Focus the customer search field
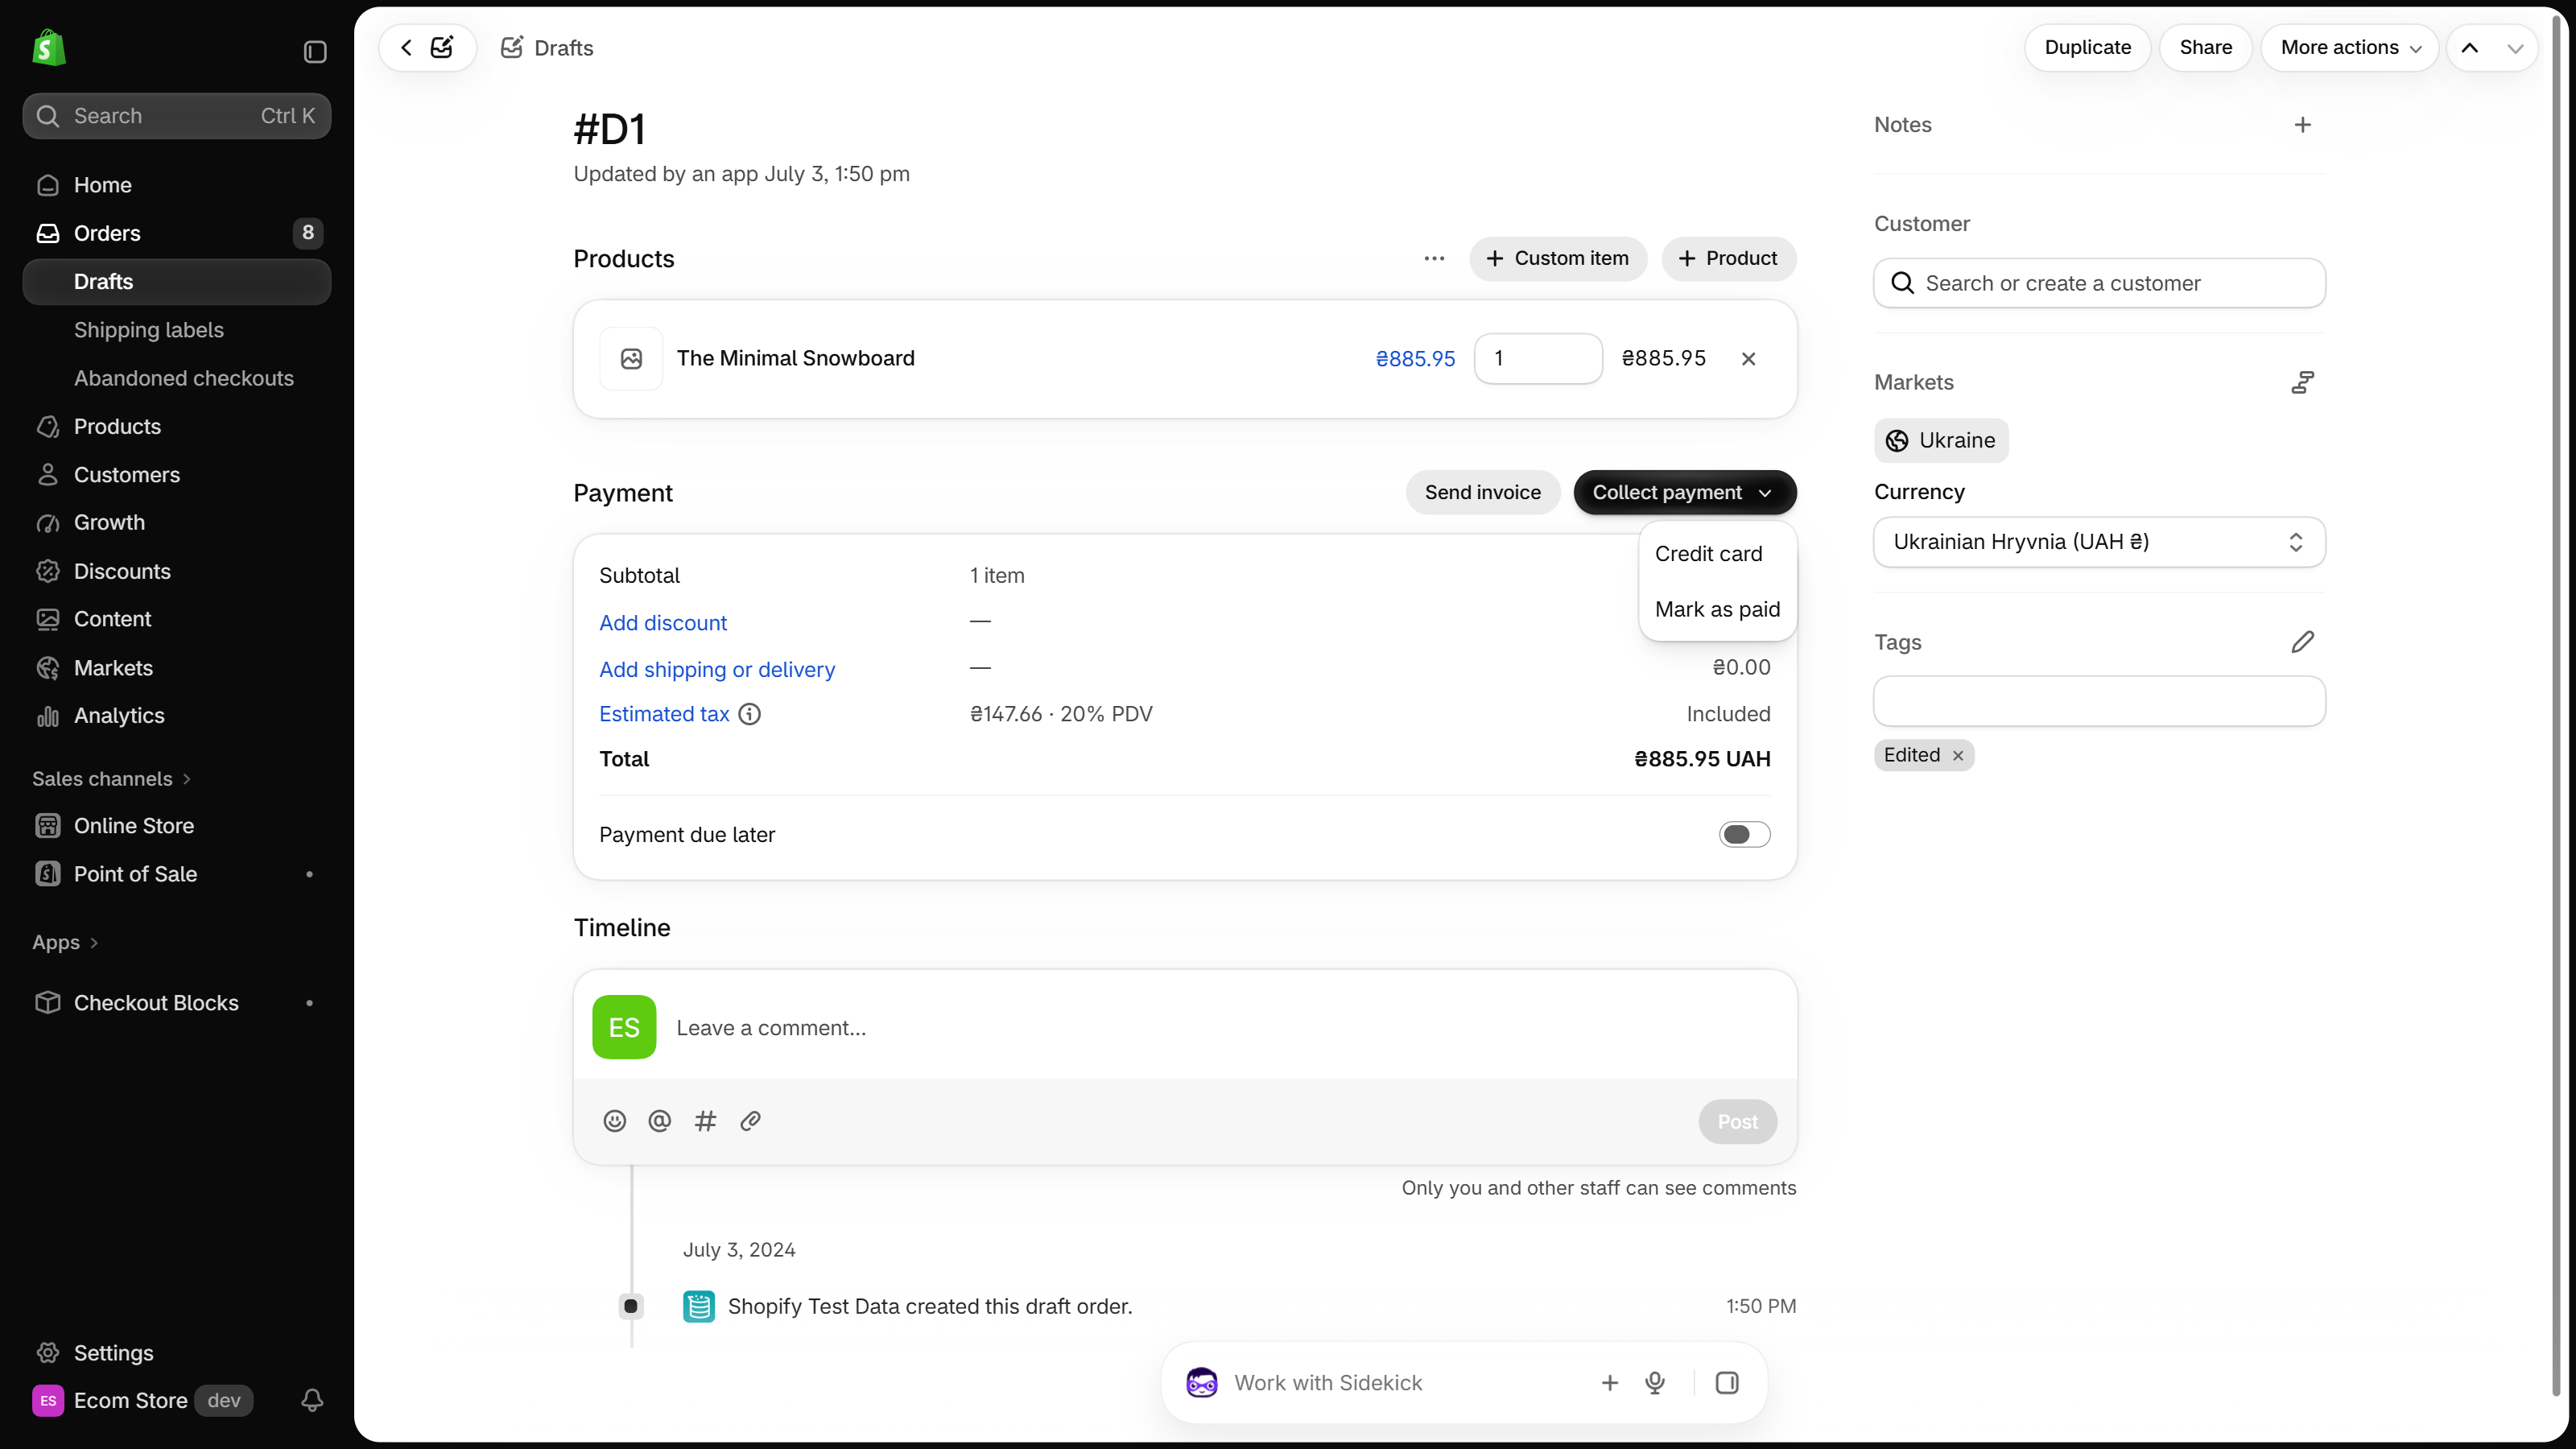The width and height of the screenshot is (2576, 1449). click(2099, 283)
